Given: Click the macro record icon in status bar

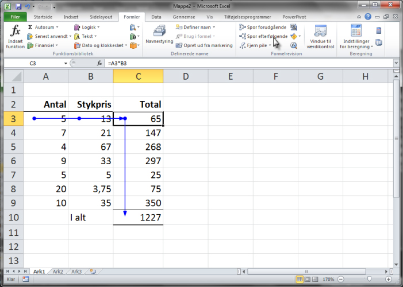Looking at the screenshot, I should click(x=26, y=279).
